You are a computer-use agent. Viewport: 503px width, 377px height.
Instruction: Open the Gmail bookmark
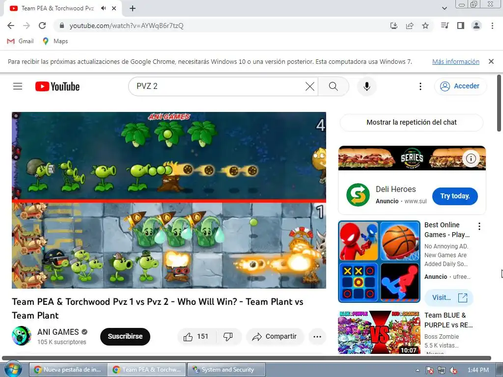click(x=21, y=41)
